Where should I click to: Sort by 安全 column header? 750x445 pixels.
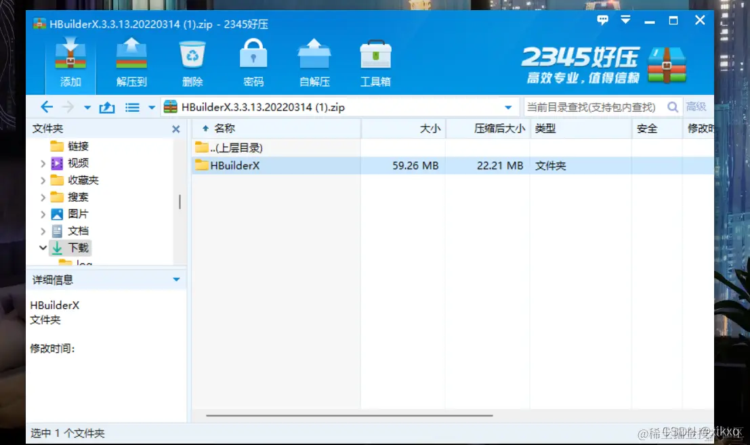657,128
